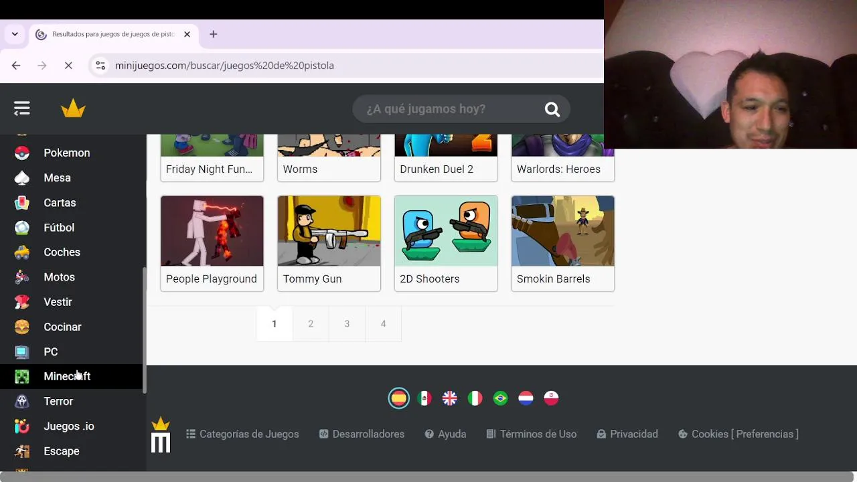Click the PC monitor icon
The height and width of the screenshot is (482, 857).
click(22, 351)
